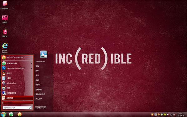Launch HaoZhuoDao shortcut in Start menu

point(17,57)
